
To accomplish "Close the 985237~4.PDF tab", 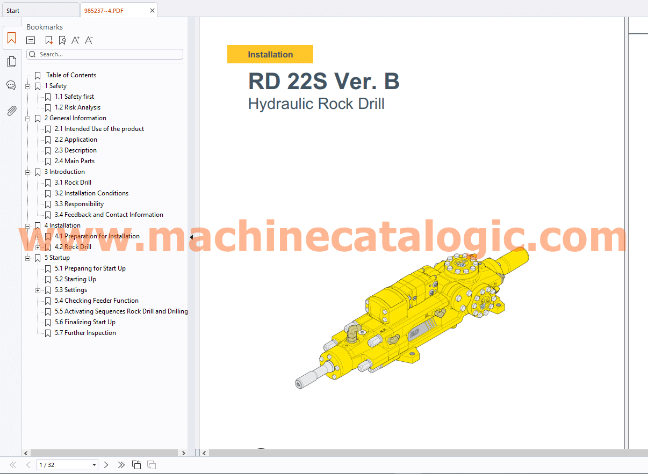I will 152,10.
